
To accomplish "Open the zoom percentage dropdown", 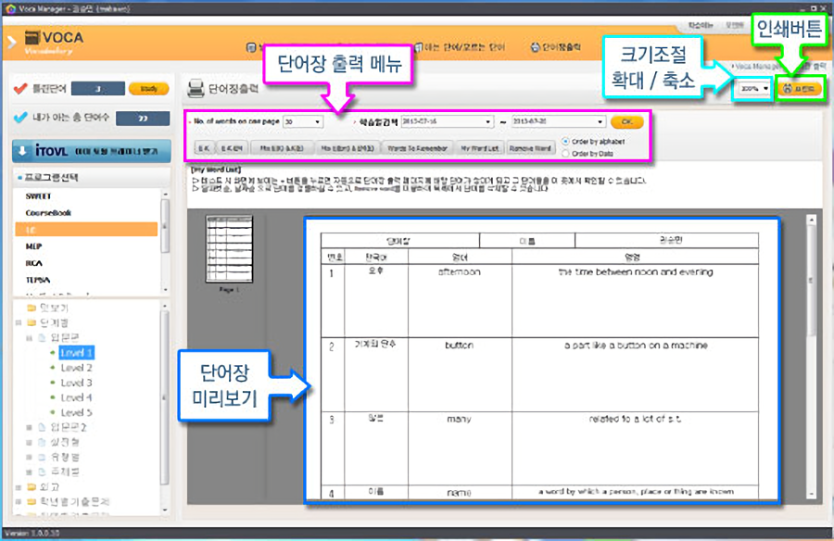I will (764, 89).
